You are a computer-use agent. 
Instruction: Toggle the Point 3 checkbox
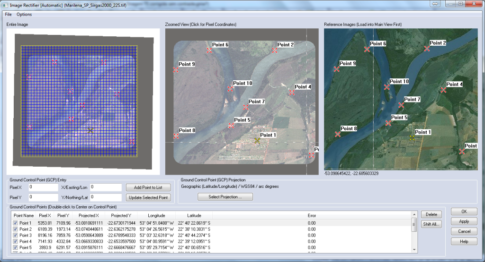point(15,235)
